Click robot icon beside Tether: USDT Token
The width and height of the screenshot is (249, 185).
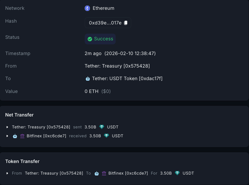click(88, 79)
